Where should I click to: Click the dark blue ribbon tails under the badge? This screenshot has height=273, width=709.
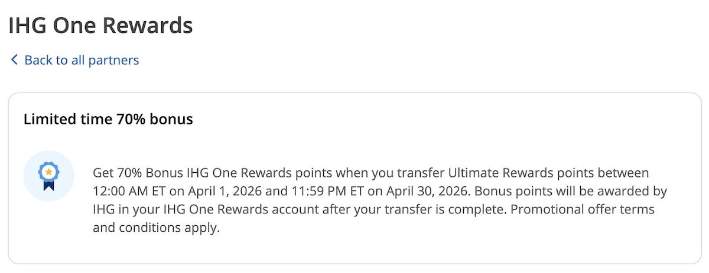click(x=48, y=186)
